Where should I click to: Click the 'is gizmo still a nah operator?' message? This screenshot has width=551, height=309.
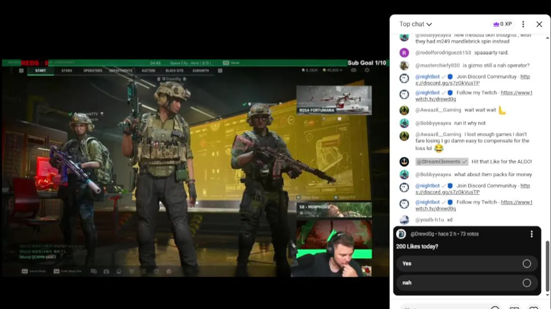(x=496, y=66)
